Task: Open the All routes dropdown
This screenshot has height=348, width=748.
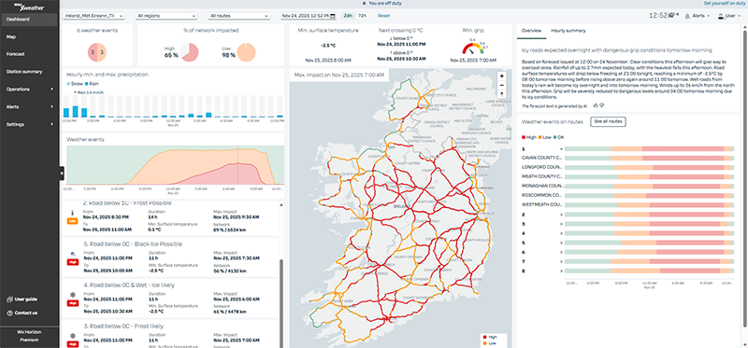Action: point(239,16)
